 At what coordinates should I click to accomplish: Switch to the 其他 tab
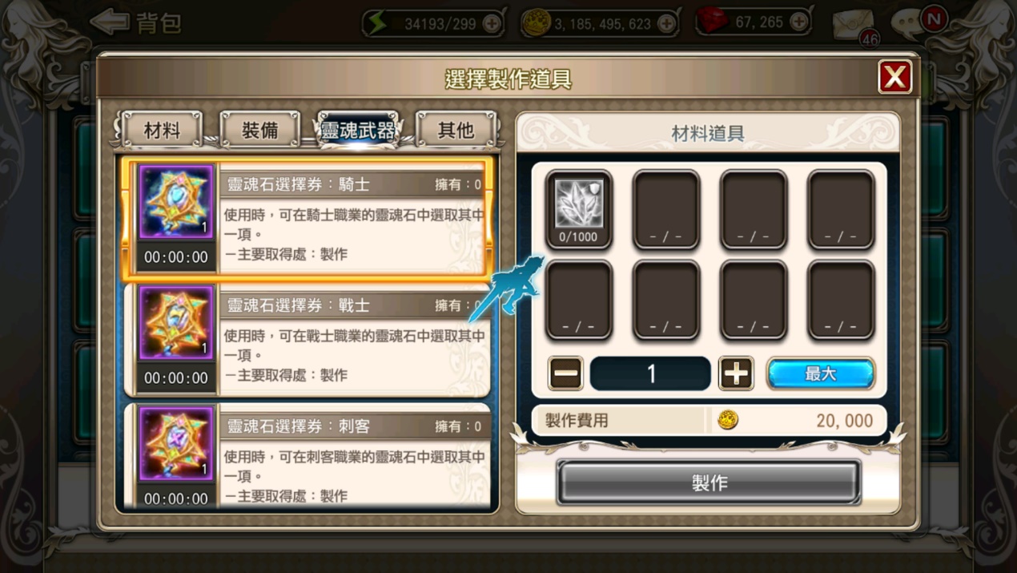(456, 129)
